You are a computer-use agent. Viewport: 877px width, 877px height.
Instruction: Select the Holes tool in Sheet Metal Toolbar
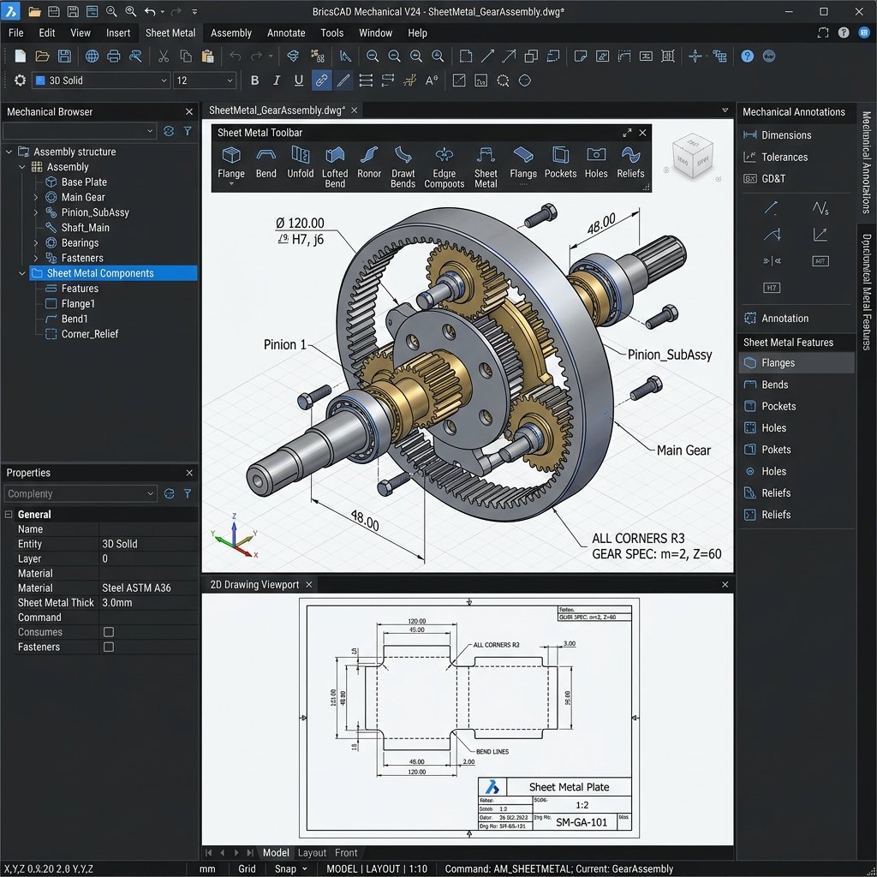point(596,163)
